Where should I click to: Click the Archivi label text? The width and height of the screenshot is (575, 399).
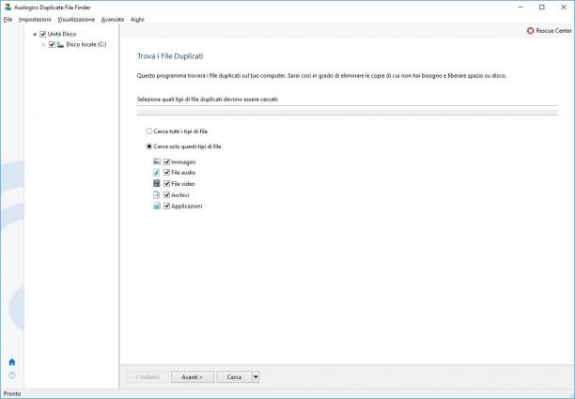click(180, 195)
